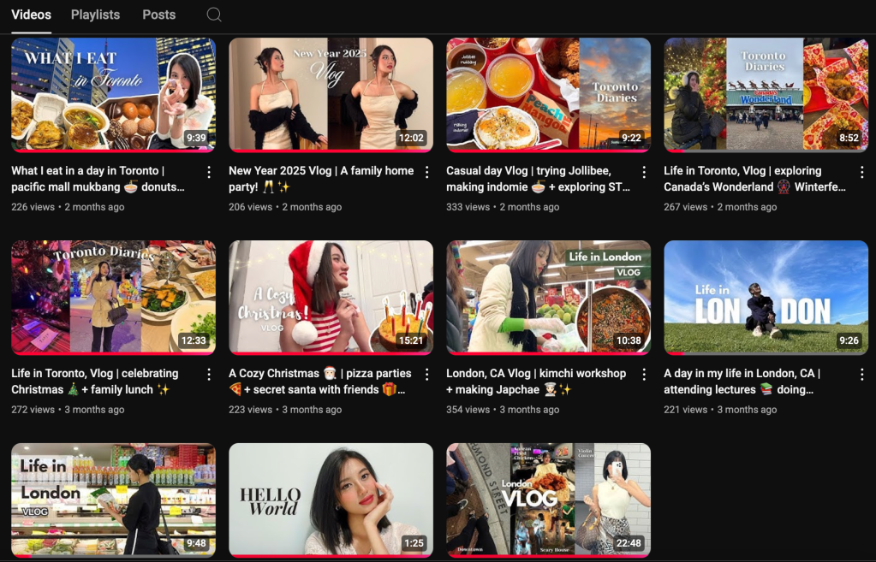Open three-dot menu for A Cozy Christmas video
876x562 pixels.
point(426,375)
